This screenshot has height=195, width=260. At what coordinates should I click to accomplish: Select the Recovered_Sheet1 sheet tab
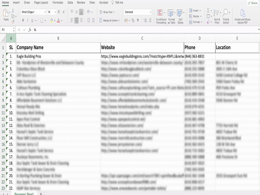coord(24,194)
